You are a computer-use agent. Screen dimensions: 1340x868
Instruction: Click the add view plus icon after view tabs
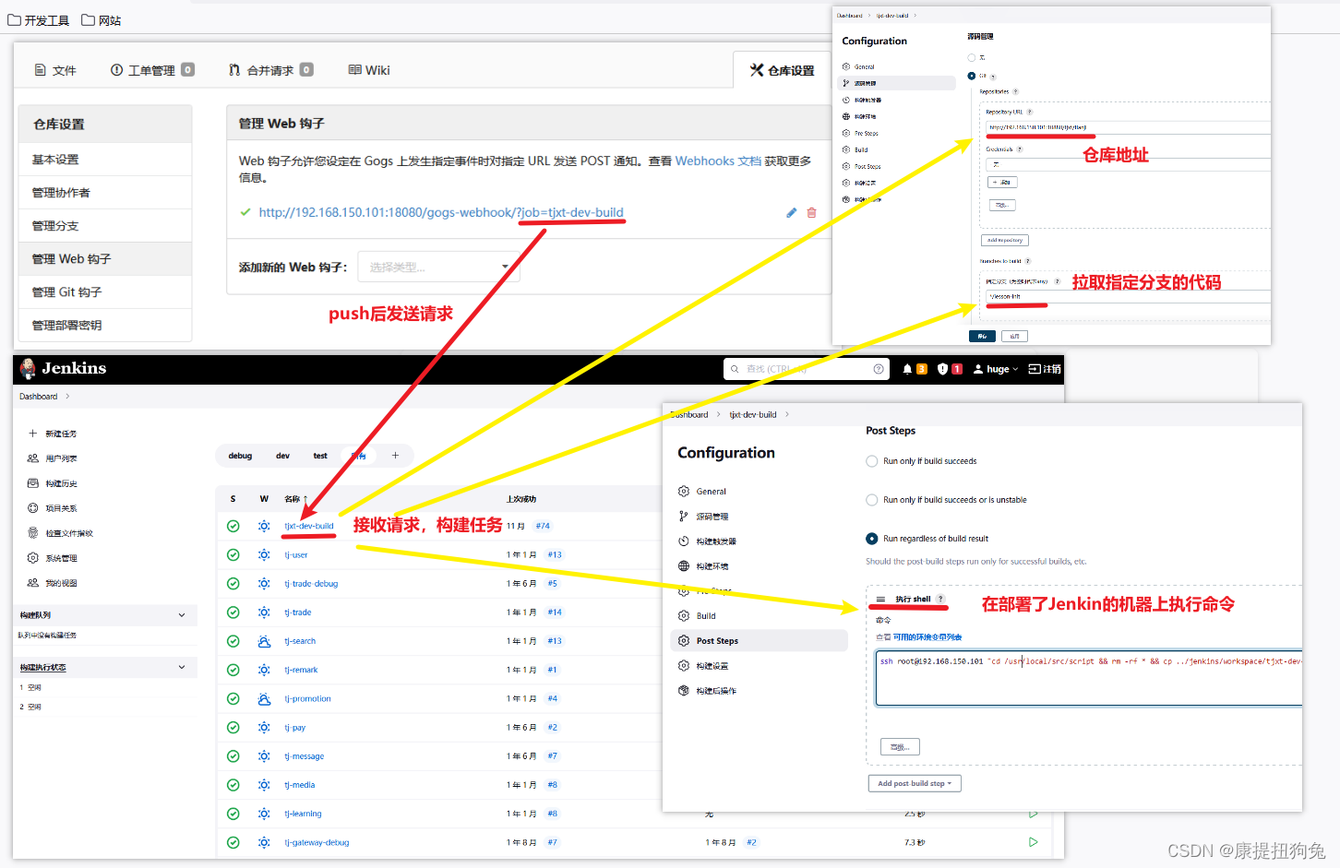point(395,455)
